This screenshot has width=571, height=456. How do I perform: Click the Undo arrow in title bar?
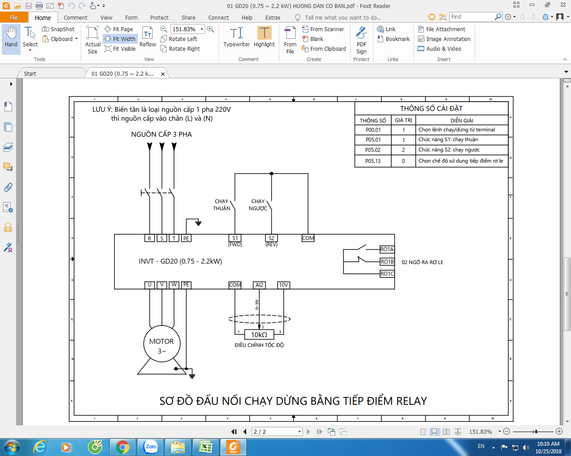[x=71, y=6]
